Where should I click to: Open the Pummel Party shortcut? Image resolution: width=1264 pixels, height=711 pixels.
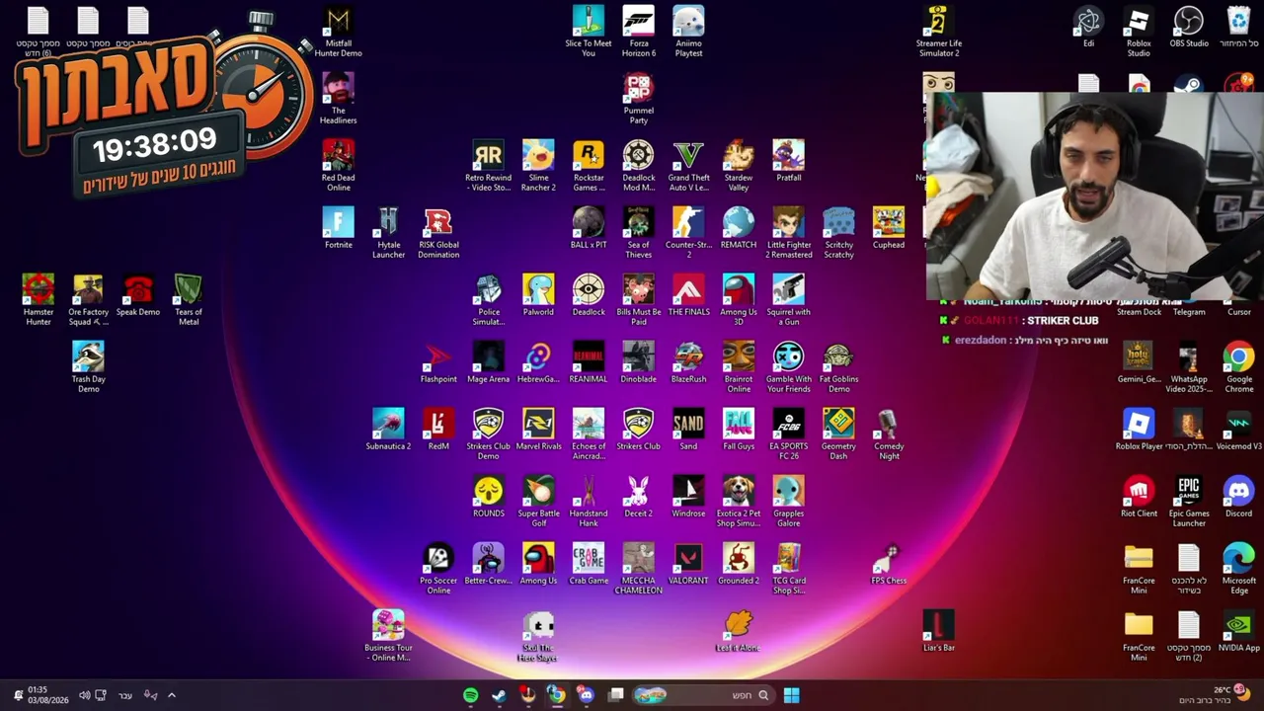(639, 99)
